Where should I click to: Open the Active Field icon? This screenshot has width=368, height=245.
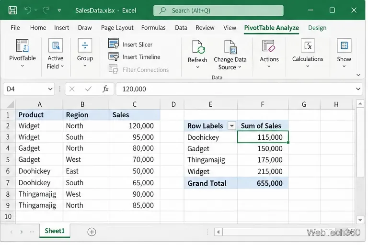(56, 45)
